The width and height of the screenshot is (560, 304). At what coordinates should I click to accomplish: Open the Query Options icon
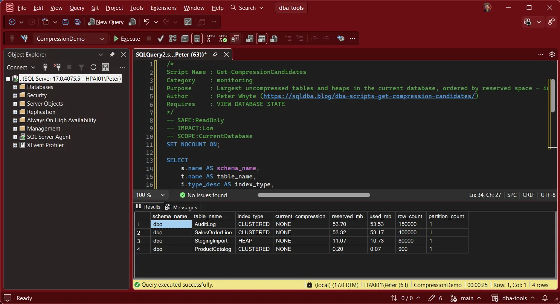[x=185, y=38]
